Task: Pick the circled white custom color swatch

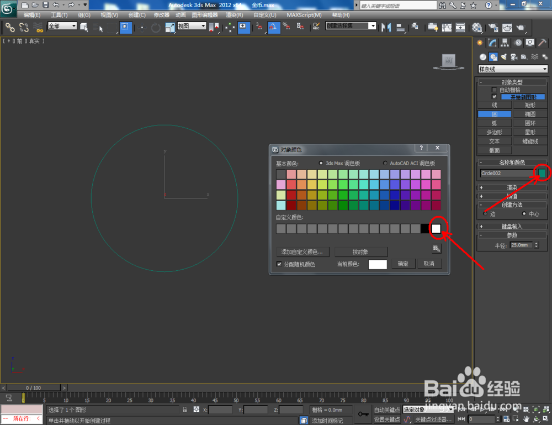Action: [x=436, y=228]
